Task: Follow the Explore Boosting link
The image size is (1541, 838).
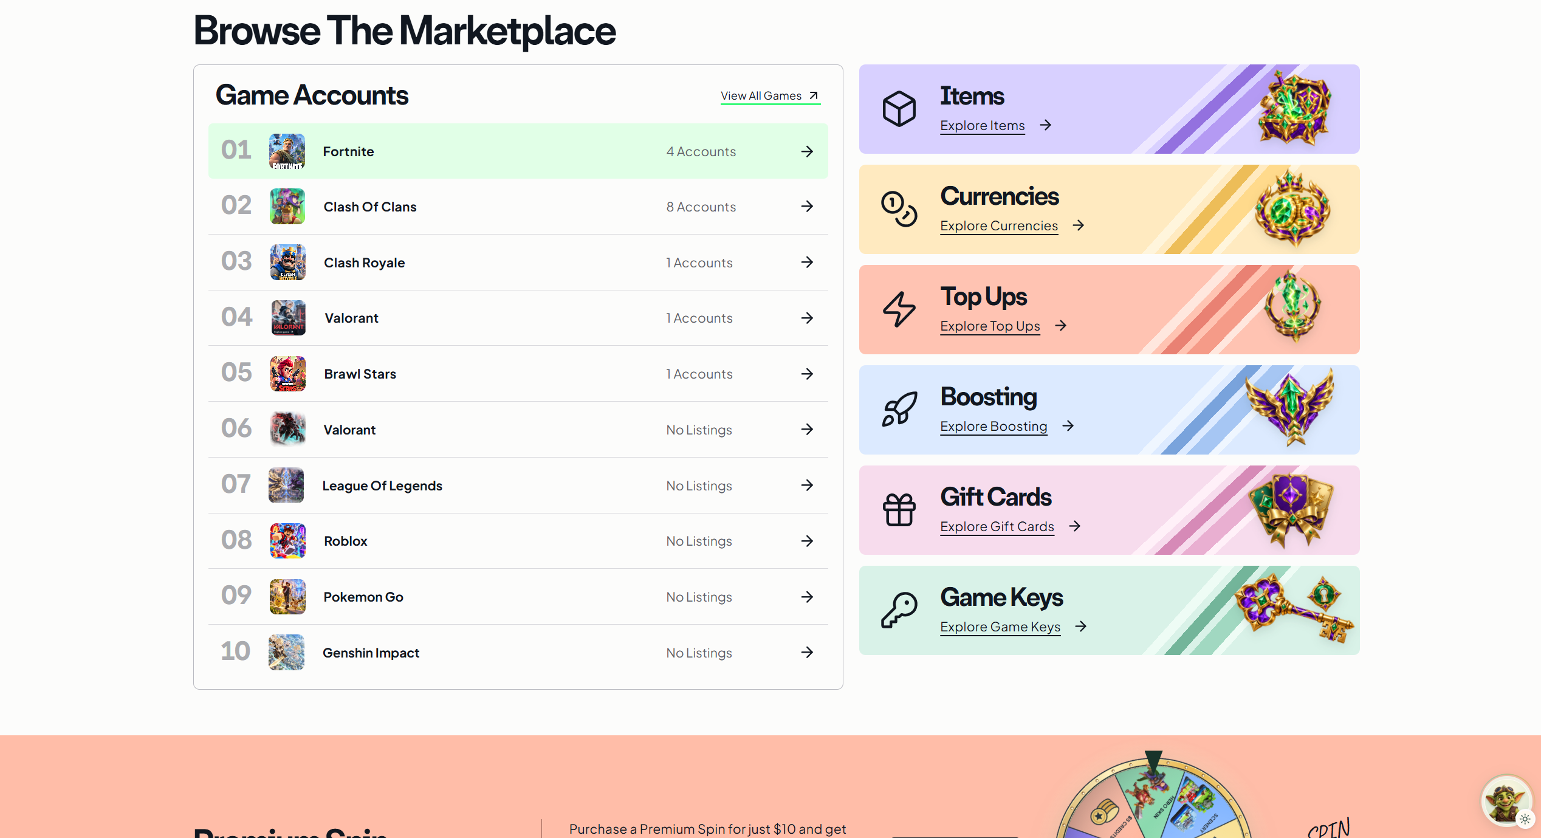Action: 994,427
